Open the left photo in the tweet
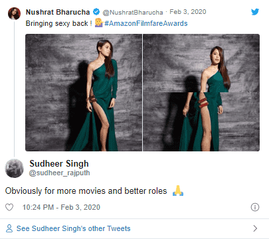Viewport: 269px width, 239px height. [x=84, y=92]
